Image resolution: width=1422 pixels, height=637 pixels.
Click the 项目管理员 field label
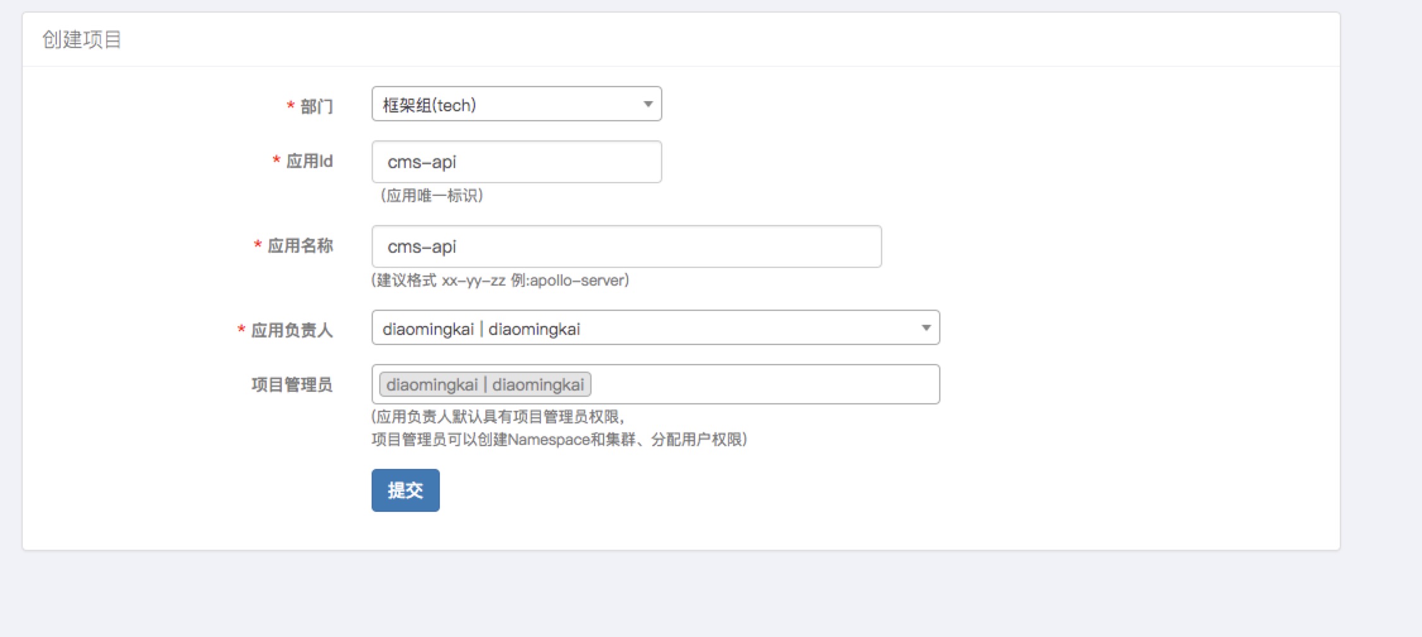[x=291, y=385]
